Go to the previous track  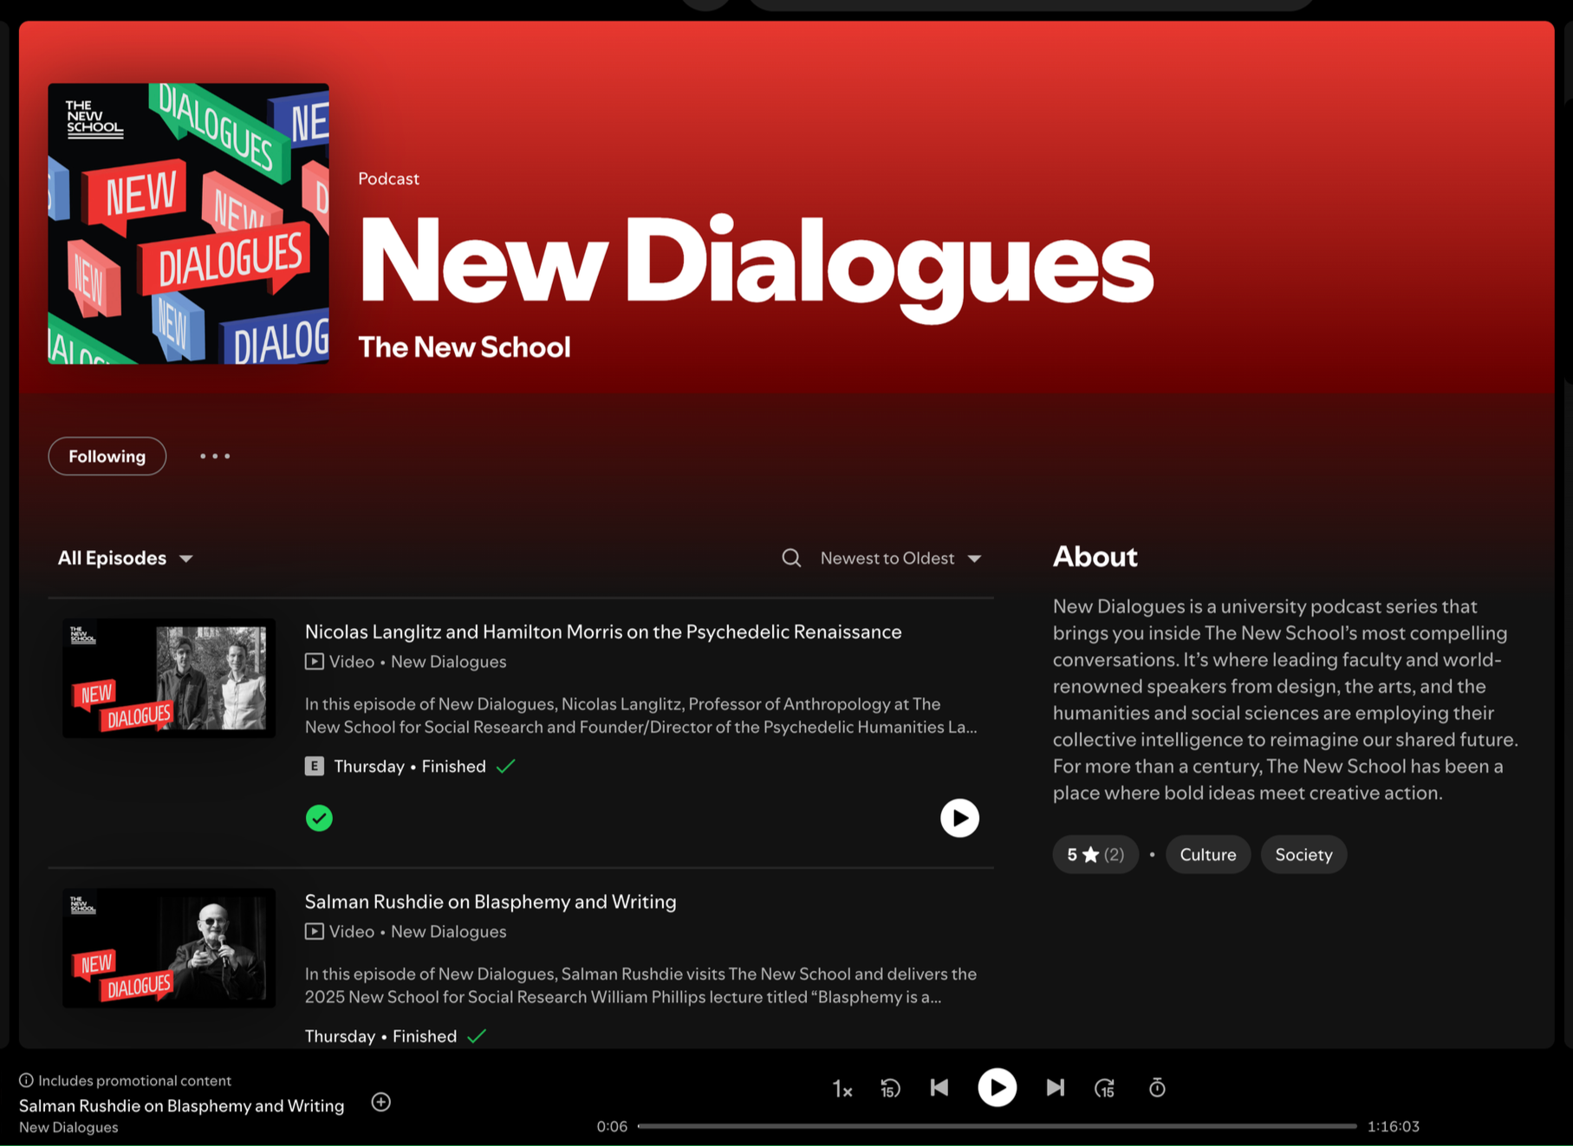pyautogui.click(x=939, y=1087)
